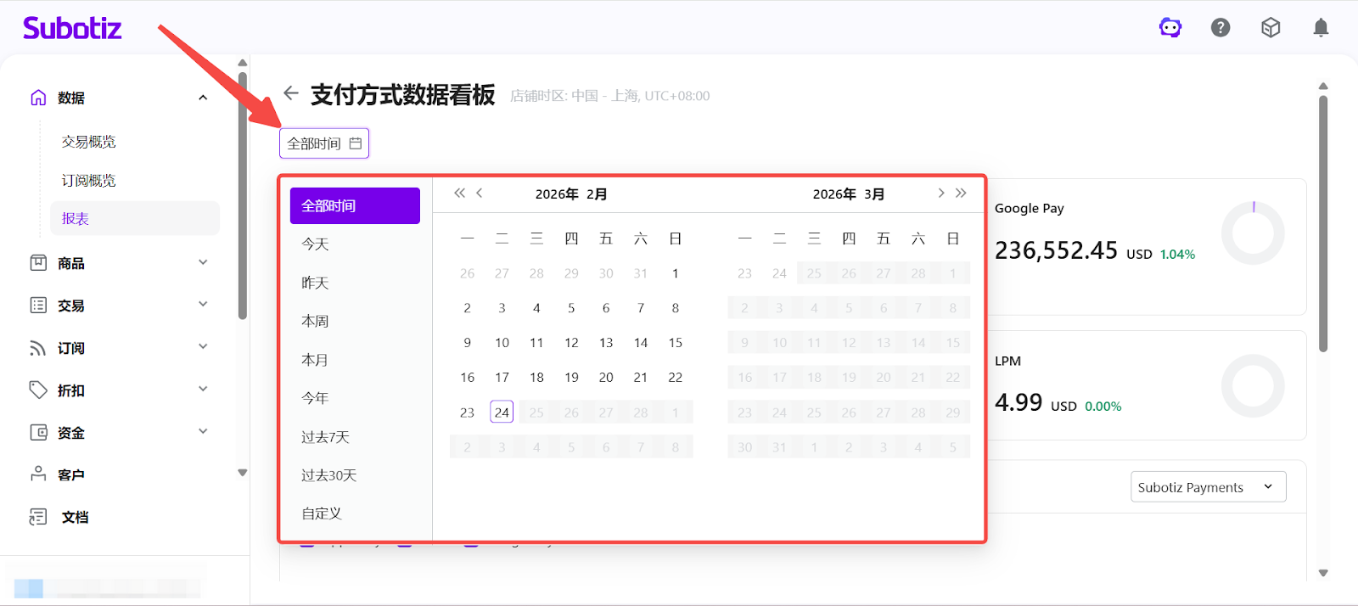Pick February 24 in the calendar
The width and height of the screenshot is (1358, 606).
[x=502, y=412]
